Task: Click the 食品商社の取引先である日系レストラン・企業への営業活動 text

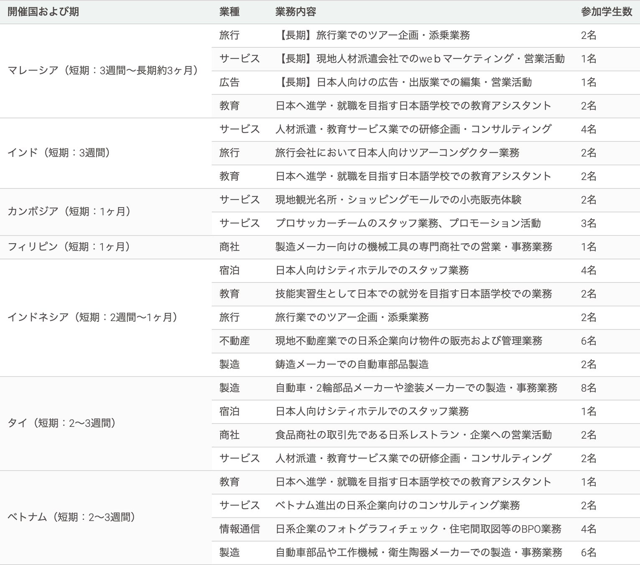Action: tap(413, 435)
